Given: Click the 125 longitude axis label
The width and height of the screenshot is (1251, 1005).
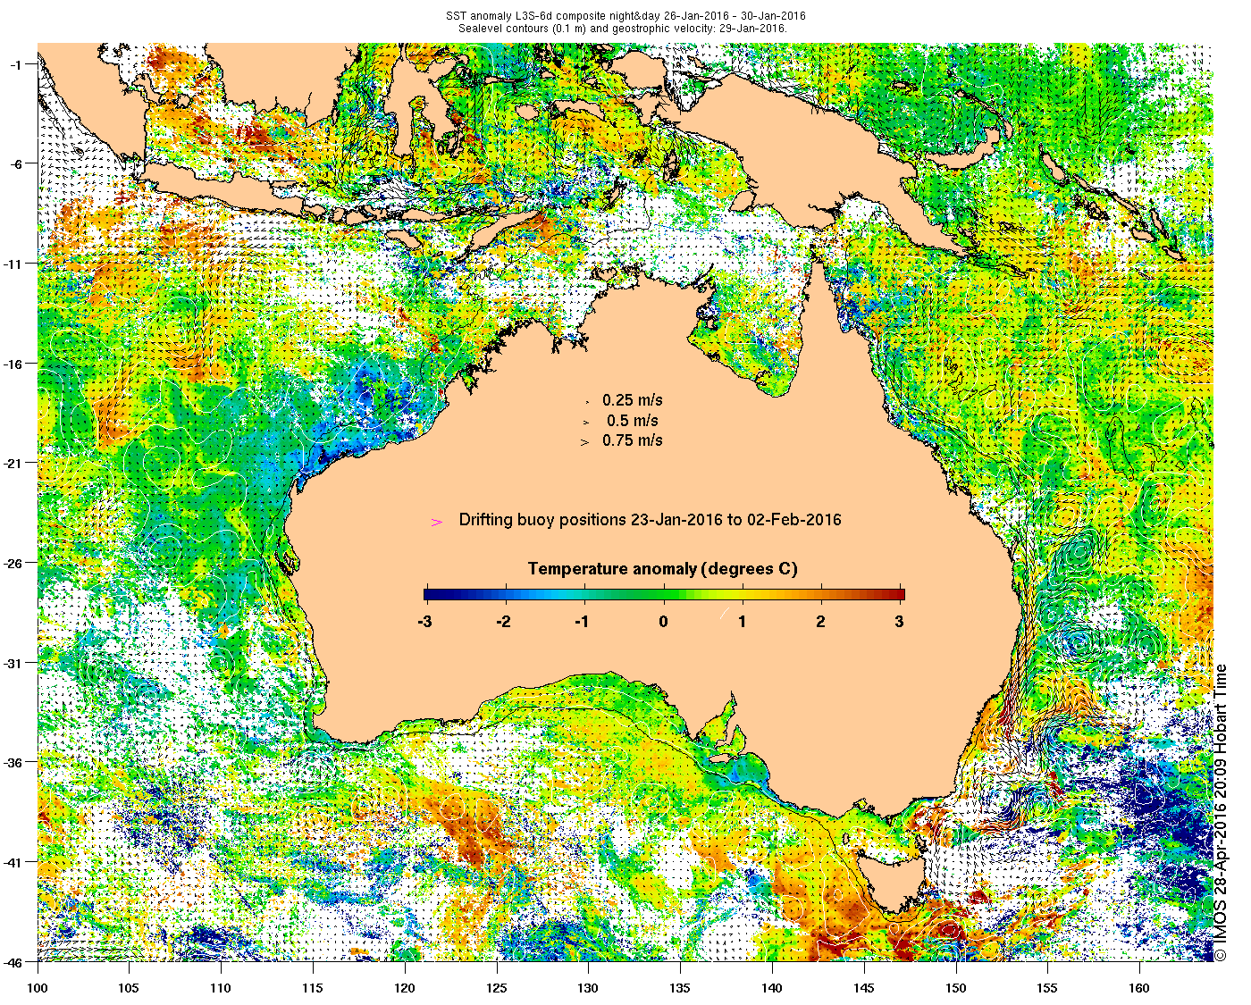Looking at the screenshot, I should pyautogui.click(x=497, y=988).
